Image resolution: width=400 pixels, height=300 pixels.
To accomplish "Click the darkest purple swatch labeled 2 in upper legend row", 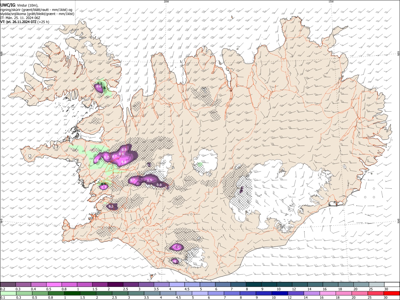I will click(115, 284).
